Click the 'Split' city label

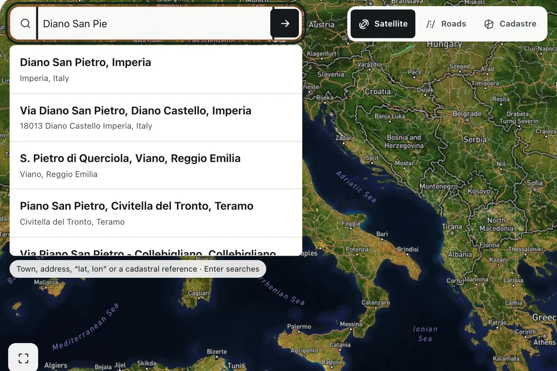[372, 158]
